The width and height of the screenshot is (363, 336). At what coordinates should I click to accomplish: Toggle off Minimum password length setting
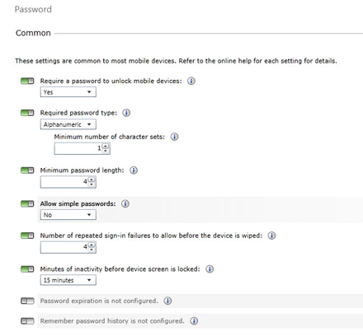pos(27,170)
